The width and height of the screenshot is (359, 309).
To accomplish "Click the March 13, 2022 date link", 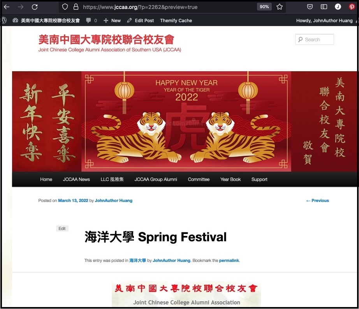I will [x=73, y=200].
